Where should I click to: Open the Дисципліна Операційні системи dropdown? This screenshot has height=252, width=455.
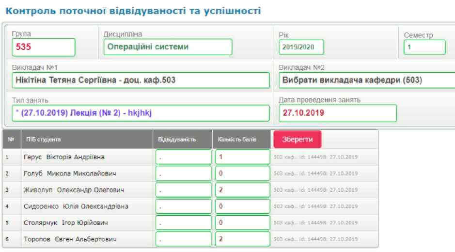(x=168, y=47)
